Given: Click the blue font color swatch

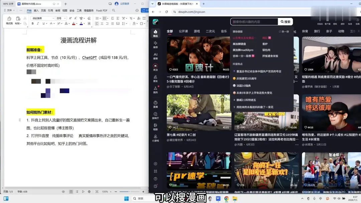Looking at the screenshot, I should tap(81, 23).
